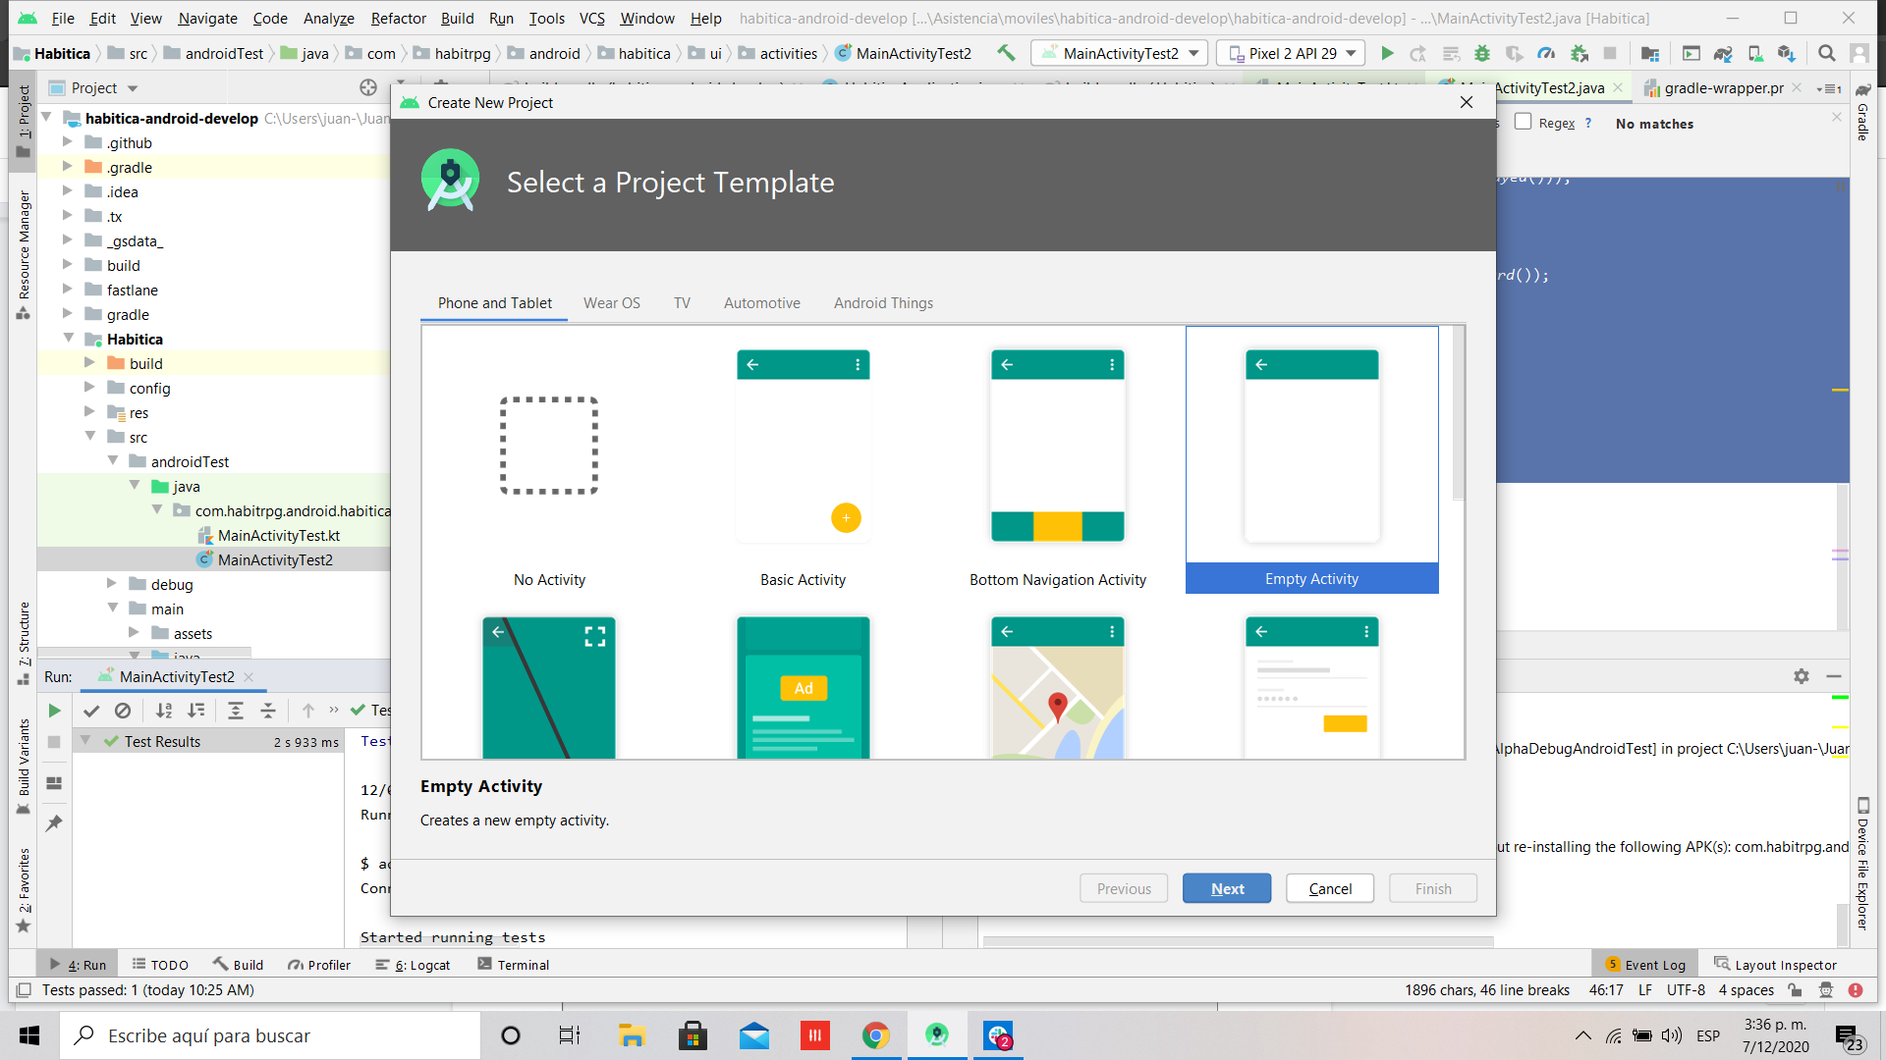
Task: Open AVD Manager phone icon
Action: pyautogui.click(x=1754, y=53)
